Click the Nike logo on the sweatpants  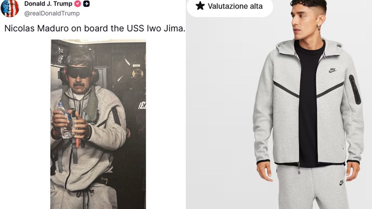tap(341, 182)
